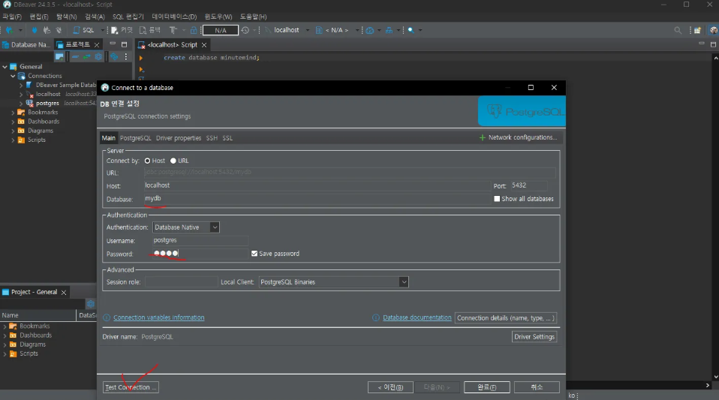The width and height of the screenshot is (719, 400).
Task: Switch to the SSH tab
Action: (x=212, y=138)
